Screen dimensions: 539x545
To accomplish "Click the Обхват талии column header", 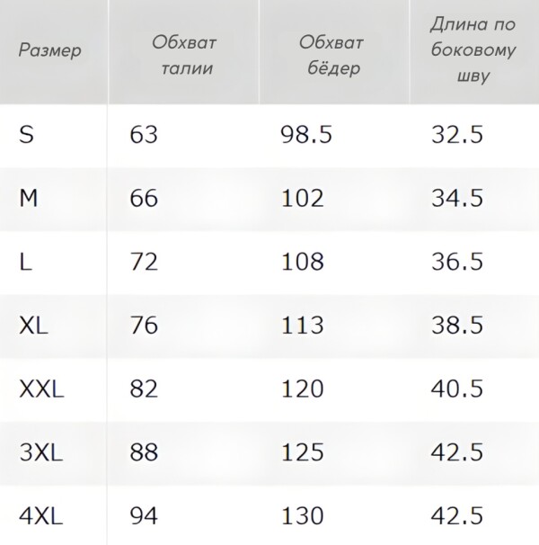I will click(x=183, y=55).
